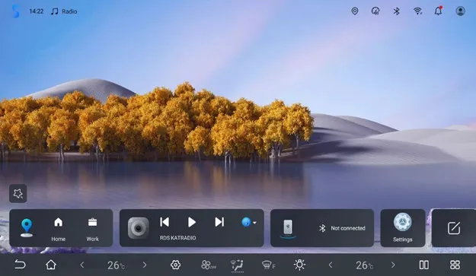This screenshot has width=476, height=276.
Task: Go to home screen via house icon
Action: (51, 265)
